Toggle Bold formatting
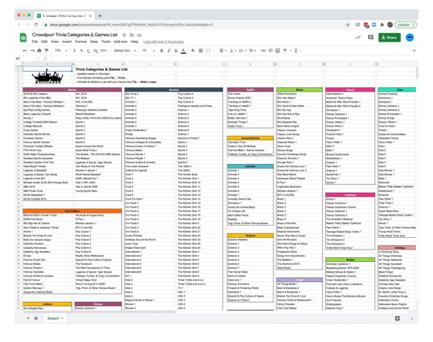Viewport: 433px width, 342px height. [x=162, y=51]
